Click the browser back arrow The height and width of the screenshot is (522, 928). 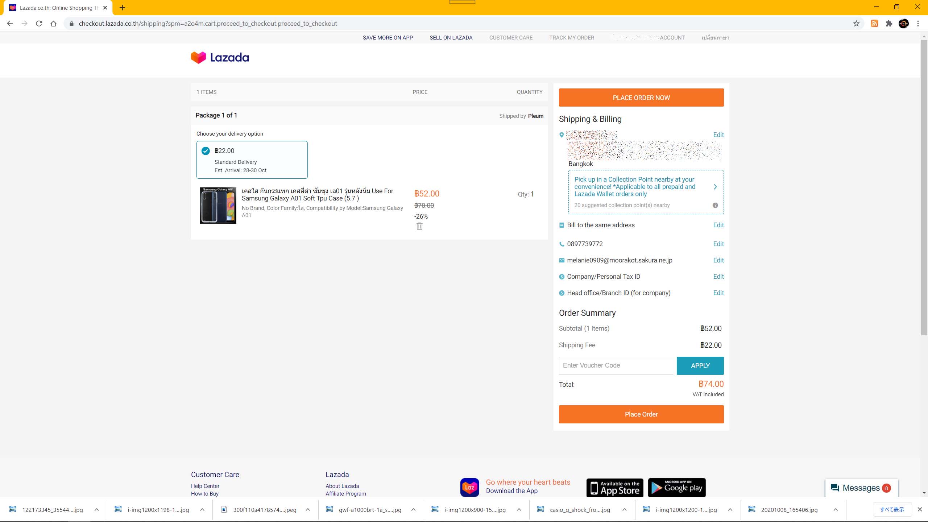point(10,24)
